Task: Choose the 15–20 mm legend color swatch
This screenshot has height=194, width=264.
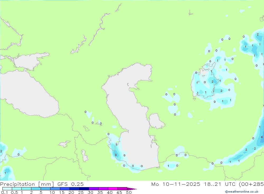Action: click(65, 189)
